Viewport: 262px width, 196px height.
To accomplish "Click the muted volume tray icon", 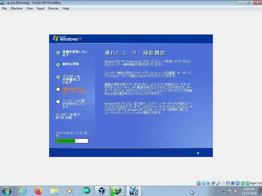I will coord(236,191).
